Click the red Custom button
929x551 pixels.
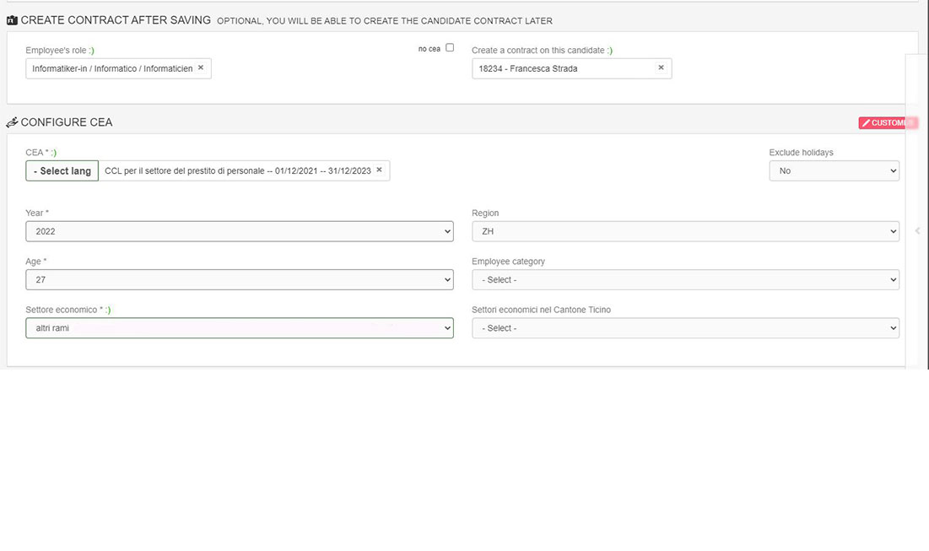coord(888,122)
